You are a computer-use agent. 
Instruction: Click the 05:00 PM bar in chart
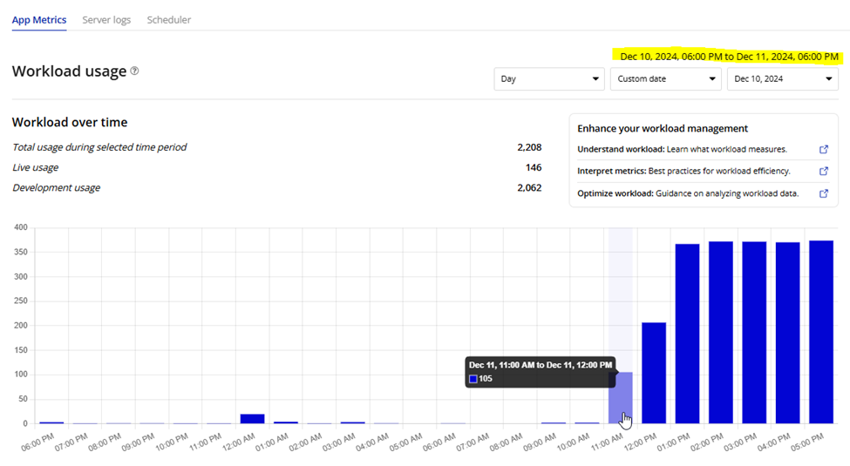(821, 332)
